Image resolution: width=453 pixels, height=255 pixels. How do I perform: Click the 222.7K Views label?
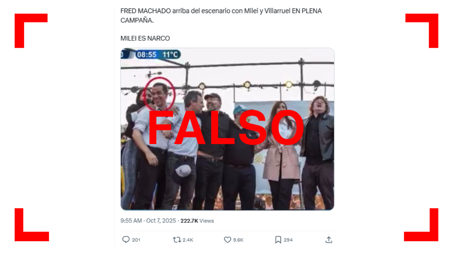tap(197, 221)
